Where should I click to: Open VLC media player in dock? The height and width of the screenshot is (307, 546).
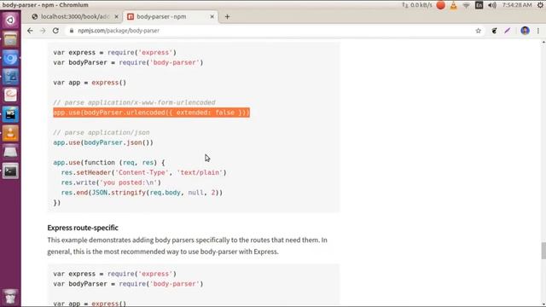(10, 133)
